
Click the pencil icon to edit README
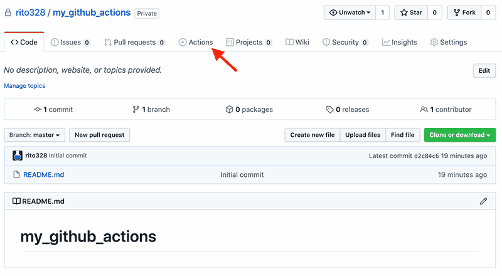pos(483,201)
